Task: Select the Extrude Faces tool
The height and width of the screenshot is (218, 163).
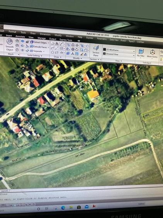Action: (x=38, y=47)
